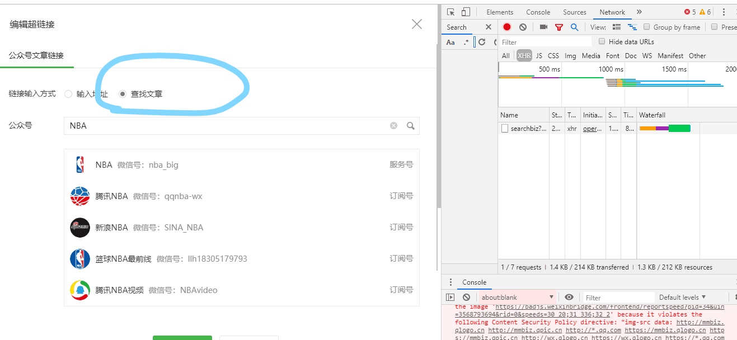Screen dimensions: 737x340
Task: Click the 公众号 search input containing NBA
Action: (242, 126)
